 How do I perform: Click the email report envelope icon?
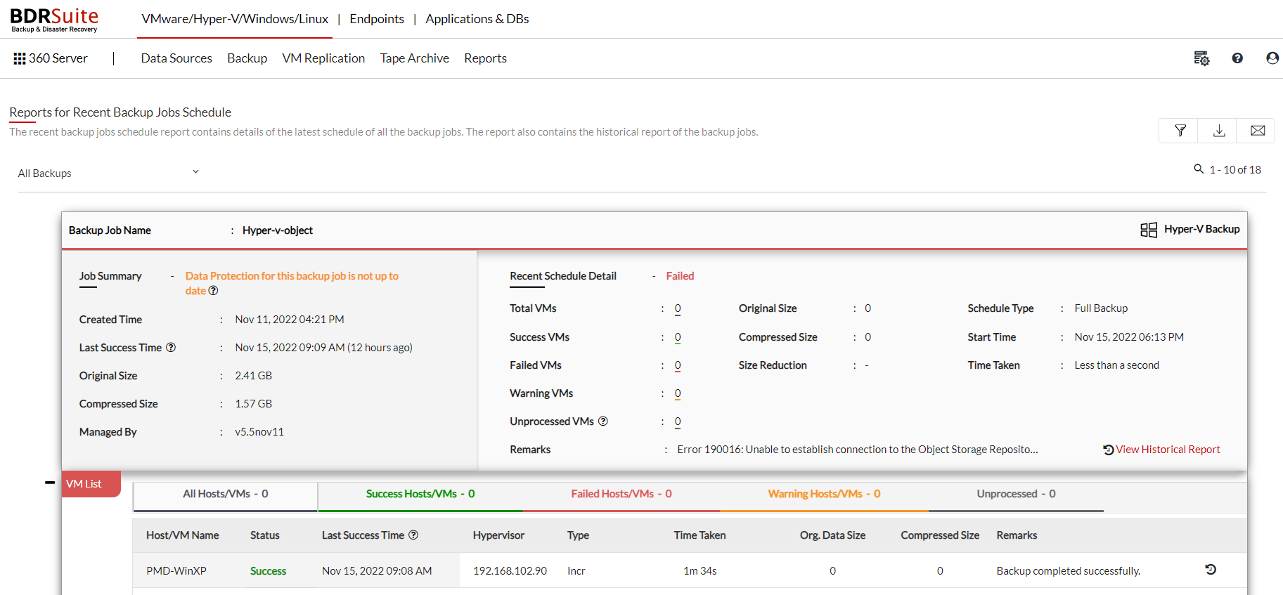[1258, 131]
